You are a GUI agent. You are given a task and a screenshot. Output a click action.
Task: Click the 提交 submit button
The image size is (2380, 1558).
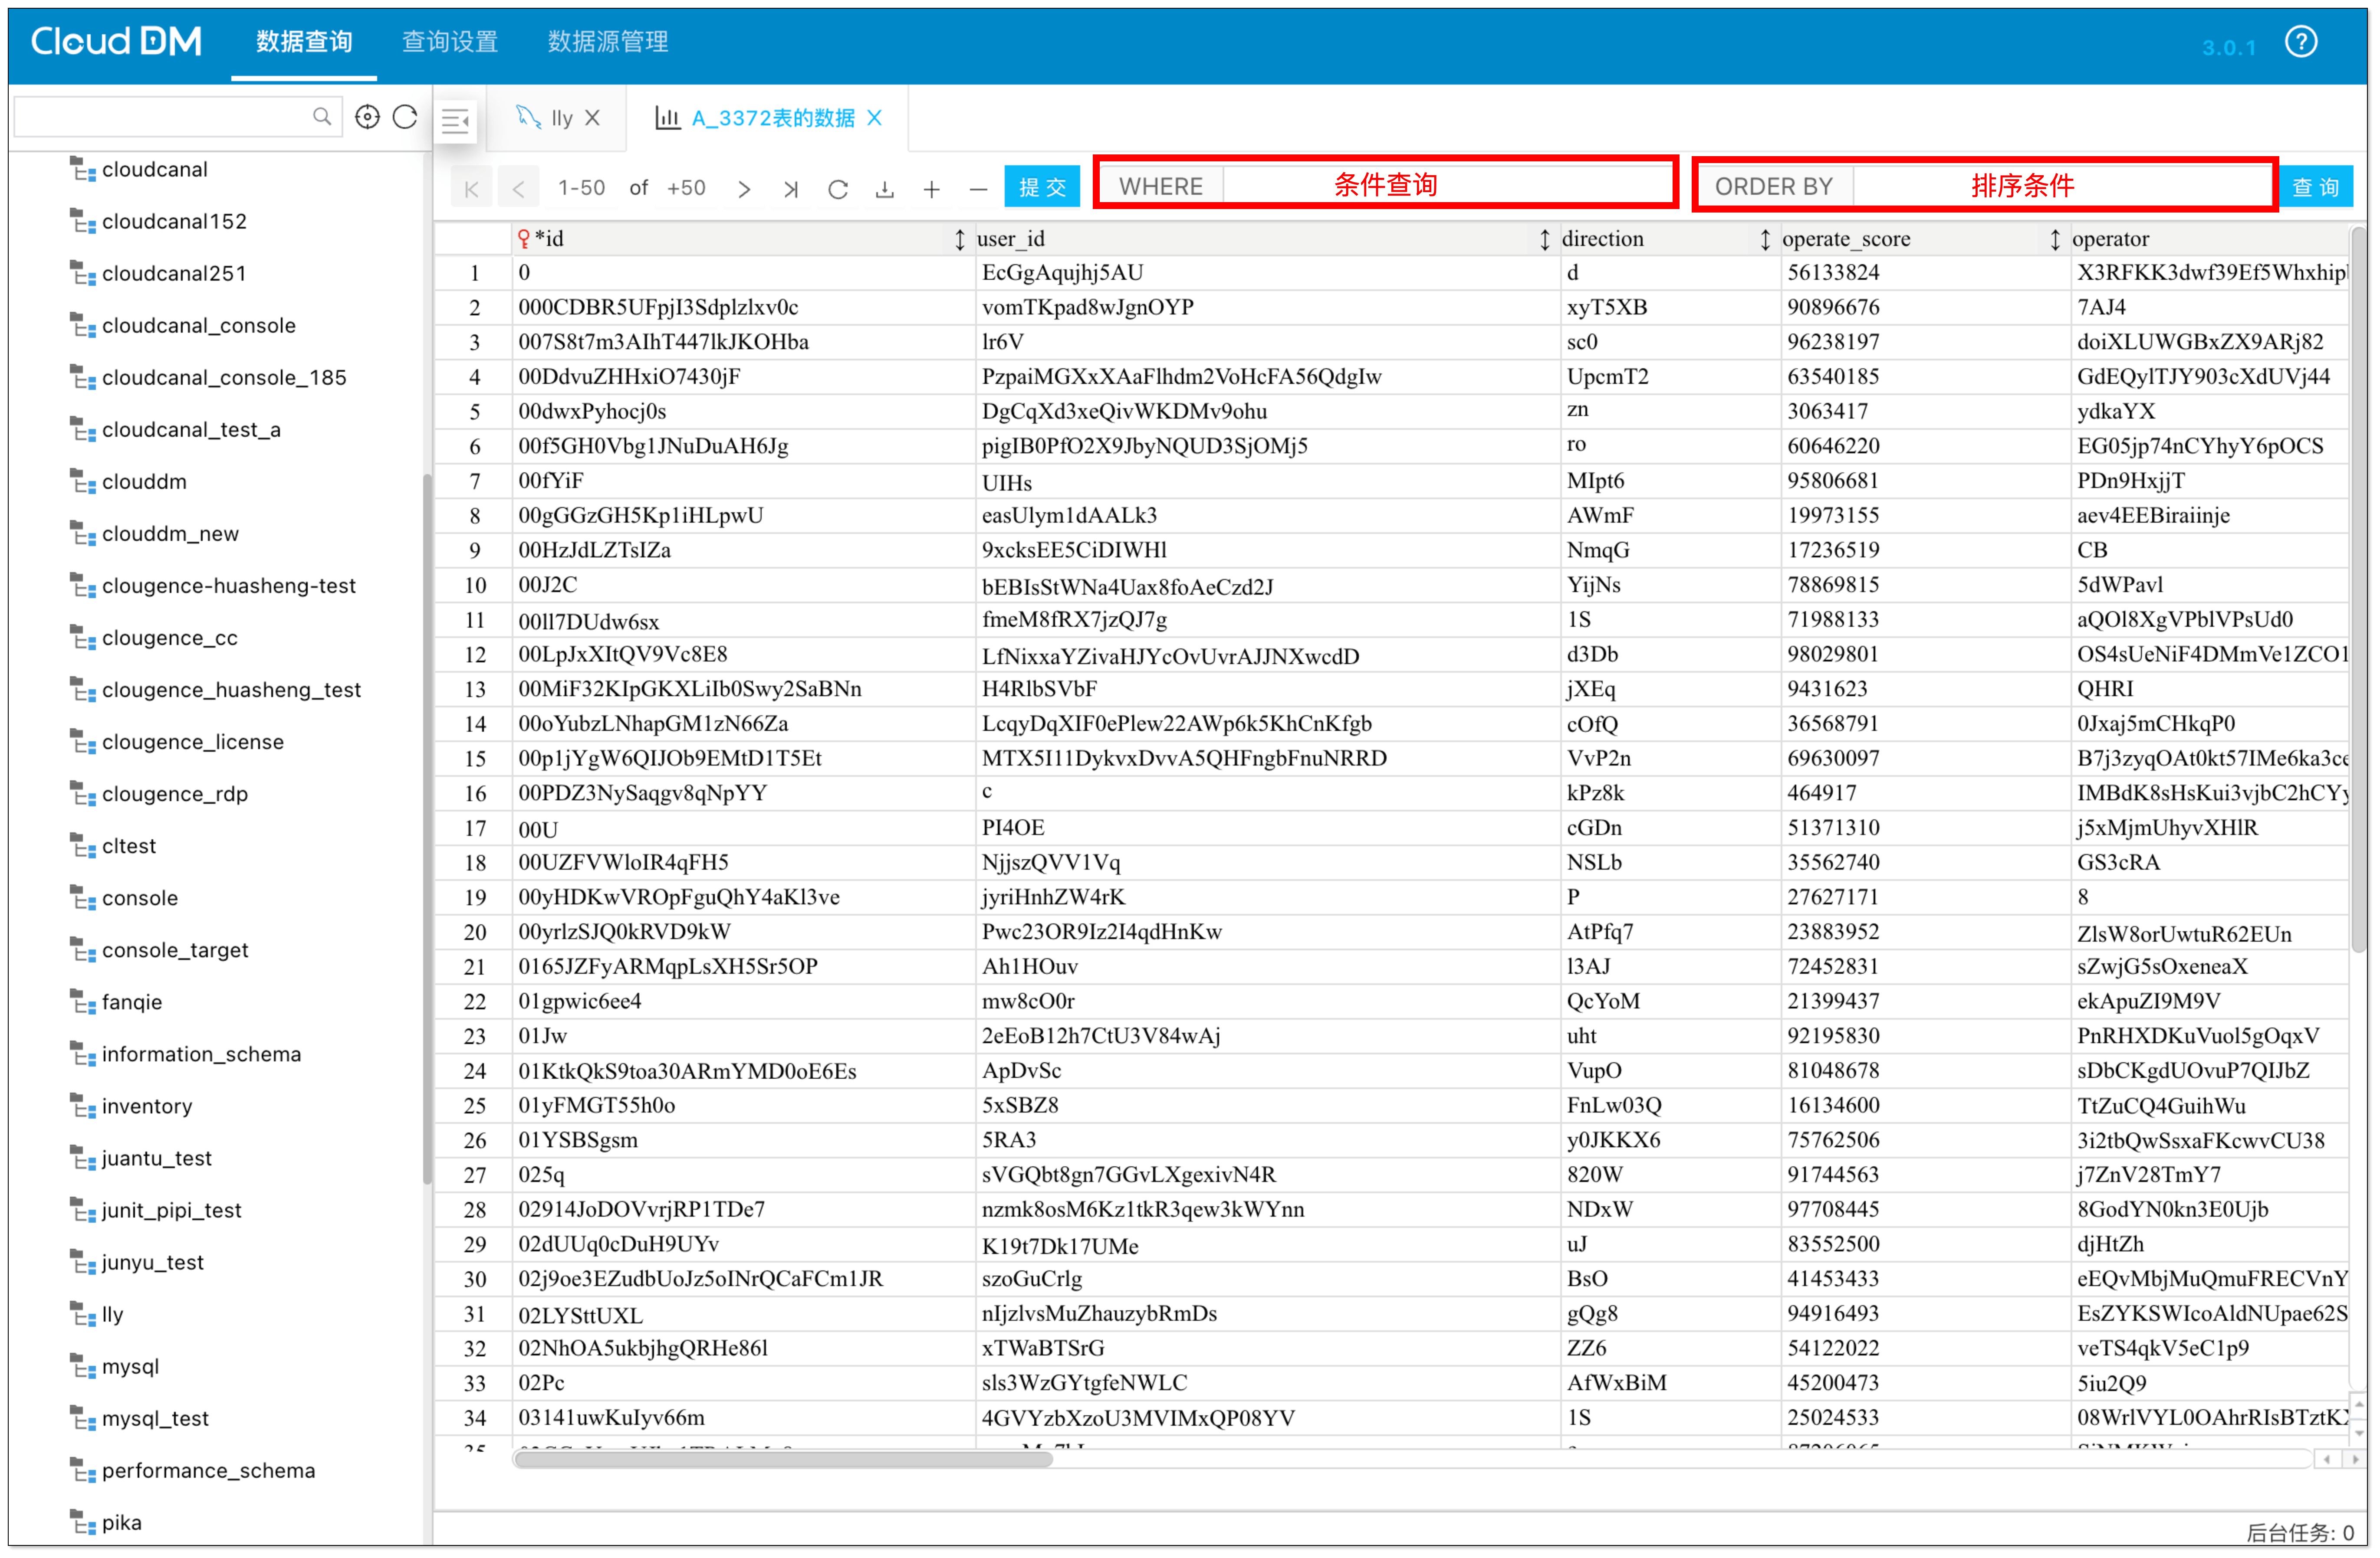pos(1042,187)
